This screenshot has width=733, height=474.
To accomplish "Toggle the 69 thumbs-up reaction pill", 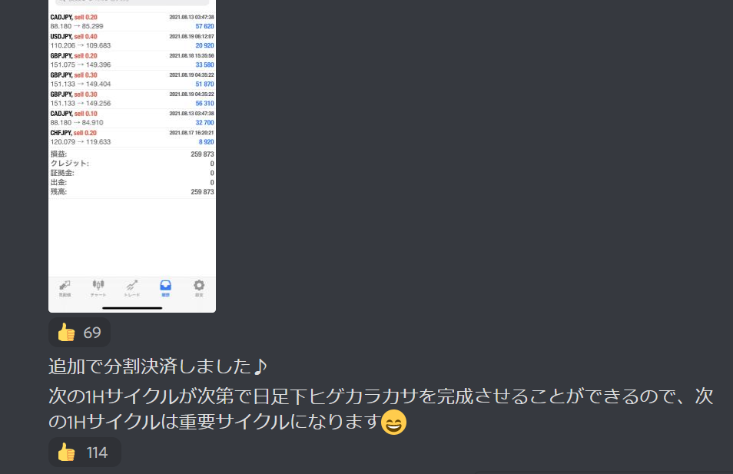I will click(79, 333).
